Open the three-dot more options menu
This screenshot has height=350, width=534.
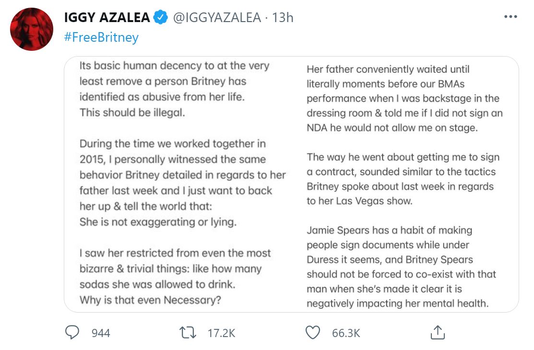[x=510, y=16]
